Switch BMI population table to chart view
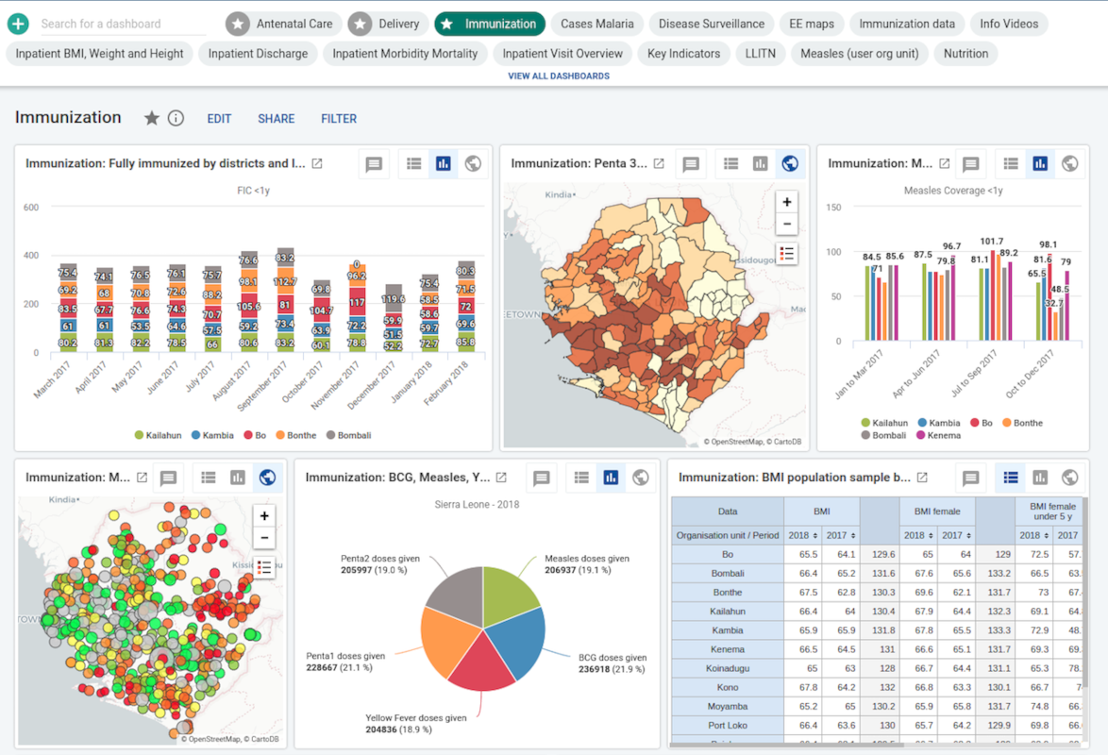The image size is (1108, 755). [1040, 478]
